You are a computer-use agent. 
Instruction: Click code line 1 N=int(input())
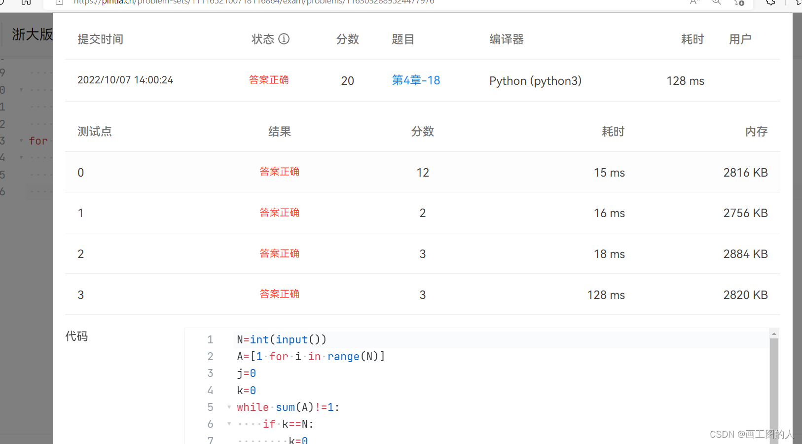pos(282,339)
